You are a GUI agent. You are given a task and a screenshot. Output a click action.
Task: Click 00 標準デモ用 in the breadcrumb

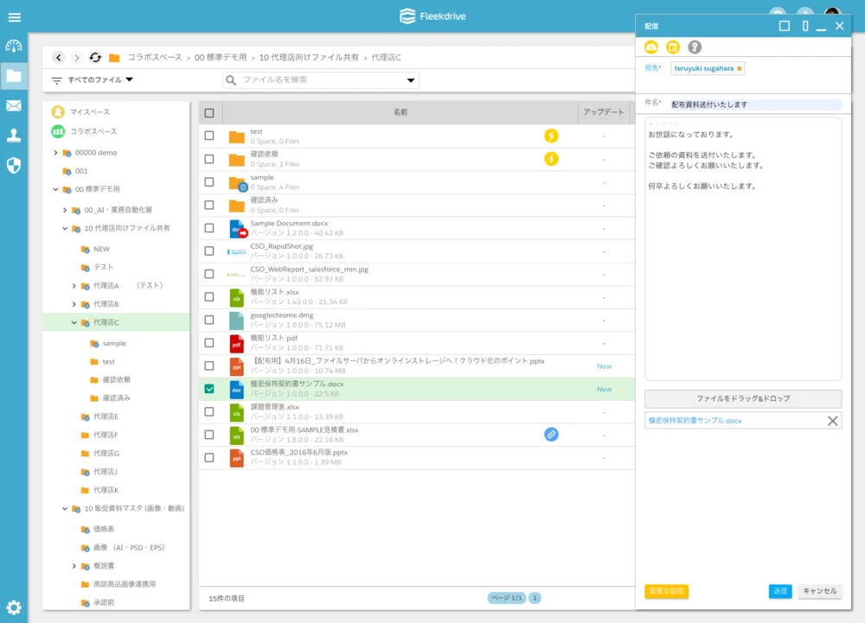[221, 58]
